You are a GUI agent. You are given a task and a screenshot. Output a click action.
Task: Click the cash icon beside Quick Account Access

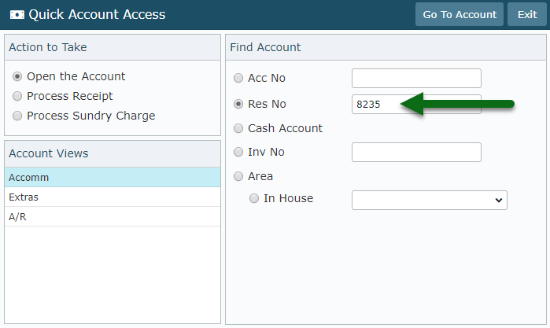pos(17,15)
